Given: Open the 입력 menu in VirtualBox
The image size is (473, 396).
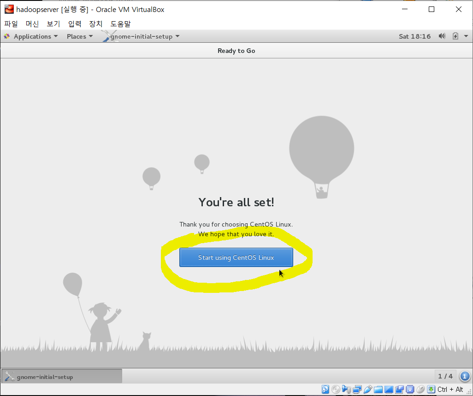Looking at the screenshot, I should click(75, 23).
